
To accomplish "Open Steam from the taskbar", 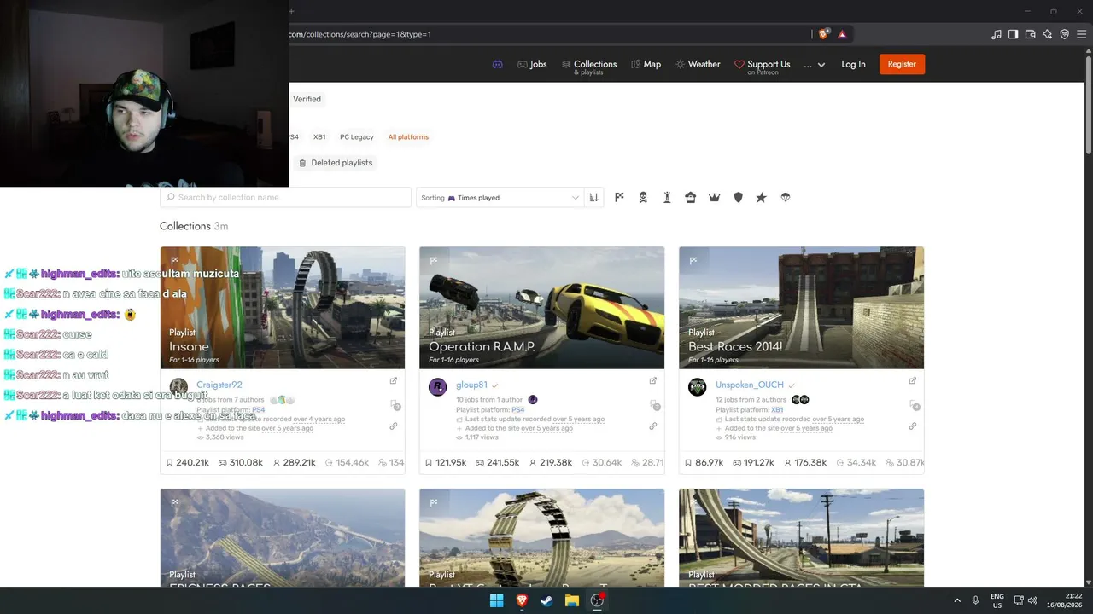I will tap(546, 600).
